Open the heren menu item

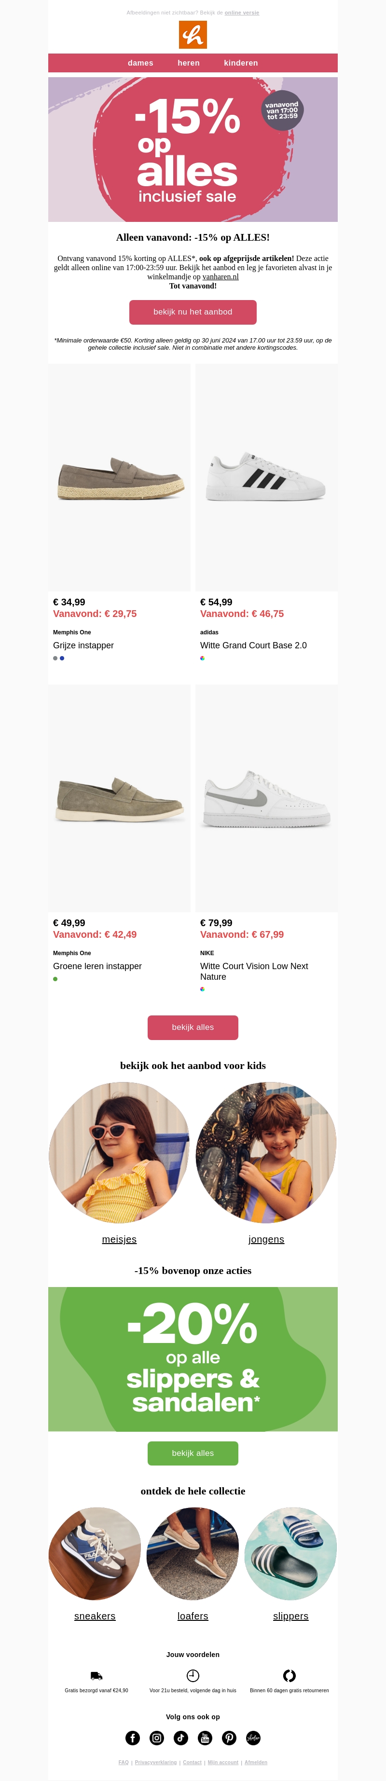(188, 63)
